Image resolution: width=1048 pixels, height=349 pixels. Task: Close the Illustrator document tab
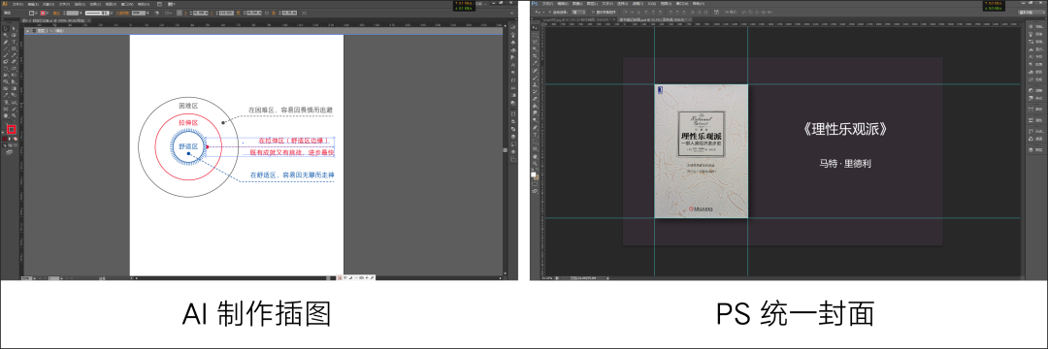pyautogui.click(x=89, y=20)
